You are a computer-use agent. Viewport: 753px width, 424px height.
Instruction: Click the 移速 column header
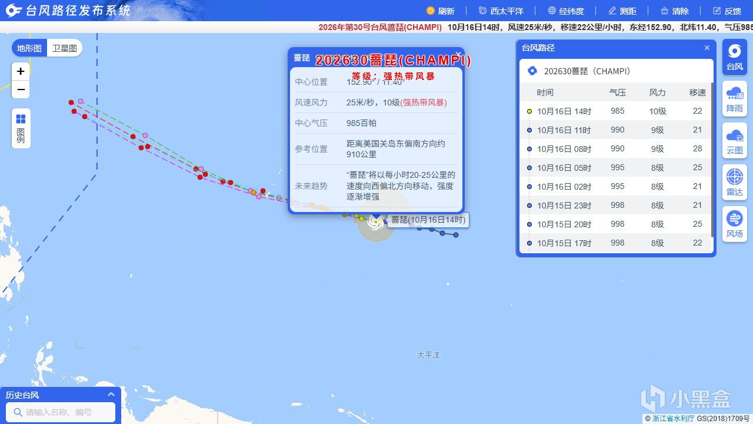coord(698,92)
